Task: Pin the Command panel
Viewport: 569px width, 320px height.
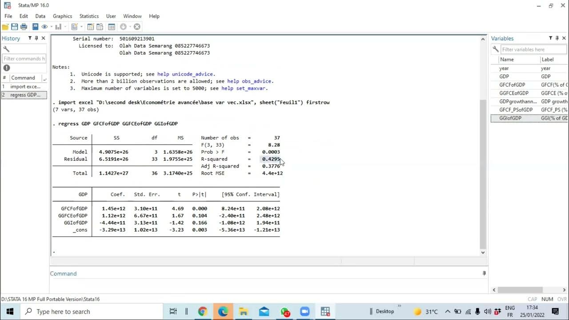Action: pos(484,273)
